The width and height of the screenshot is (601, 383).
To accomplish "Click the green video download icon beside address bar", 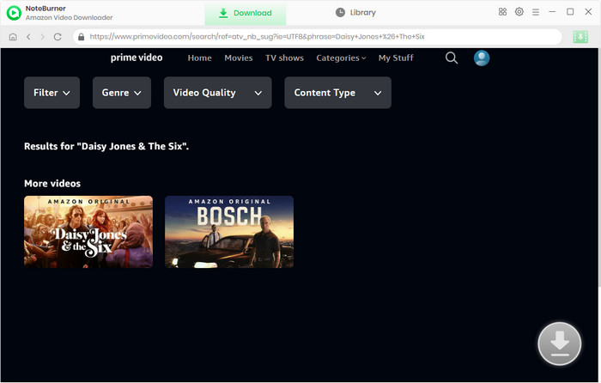I will click(x=580, y=37).
